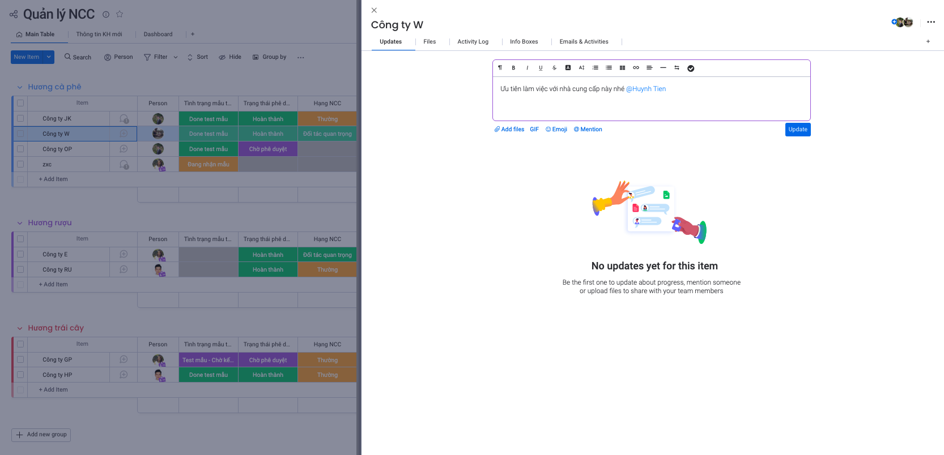Toggle bold formatting in update editor
The width and height of the screenshot is (944, 455).
point(513,68)
